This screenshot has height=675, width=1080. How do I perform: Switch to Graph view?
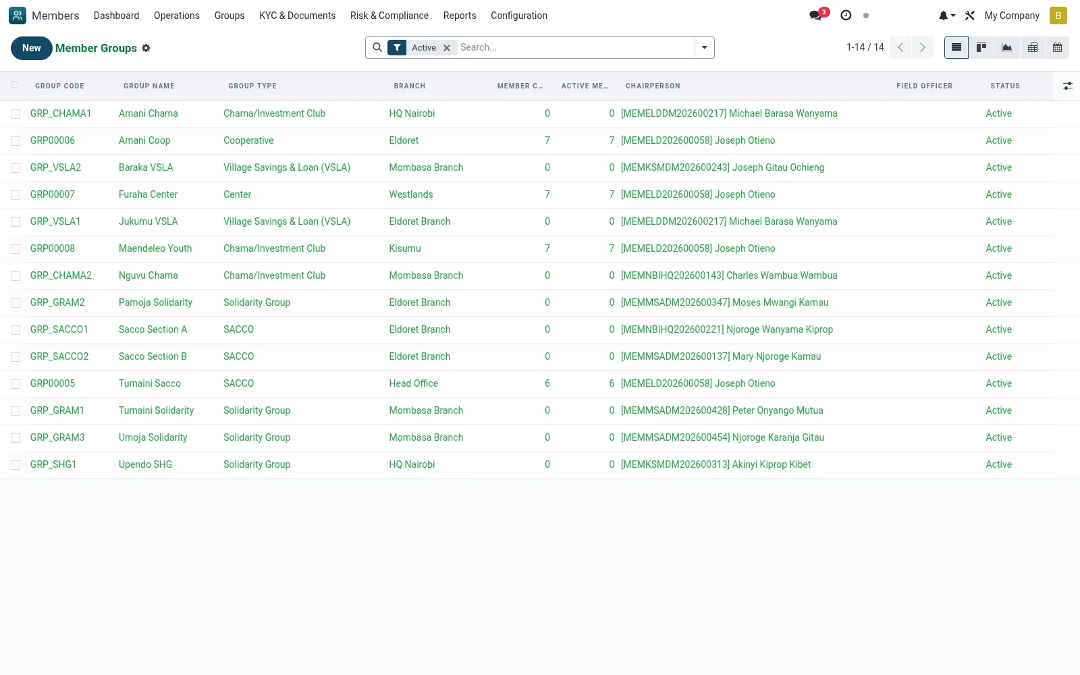[1006, 47]
